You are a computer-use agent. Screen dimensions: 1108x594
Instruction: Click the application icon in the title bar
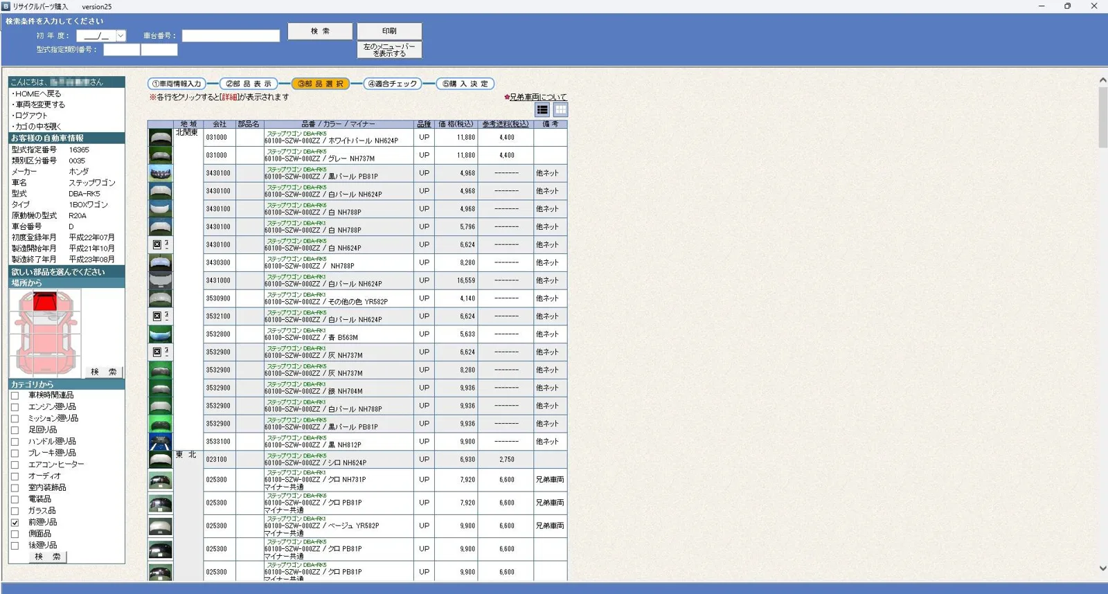click(x=6, y=6)
